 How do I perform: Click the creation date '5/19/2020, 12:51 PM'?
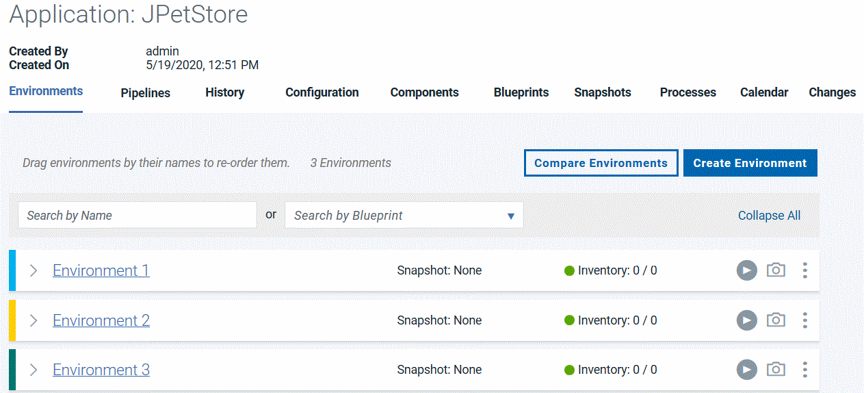click(x=202, y=66)
